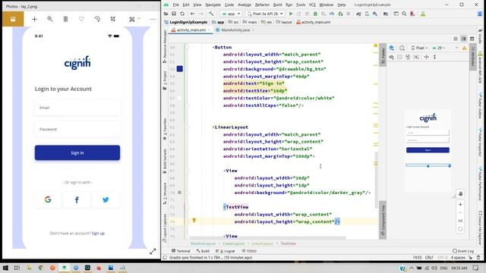Open the Pixel device preview dropdown
The height and width of the screenshot is (273, 486).
(419, 48)
